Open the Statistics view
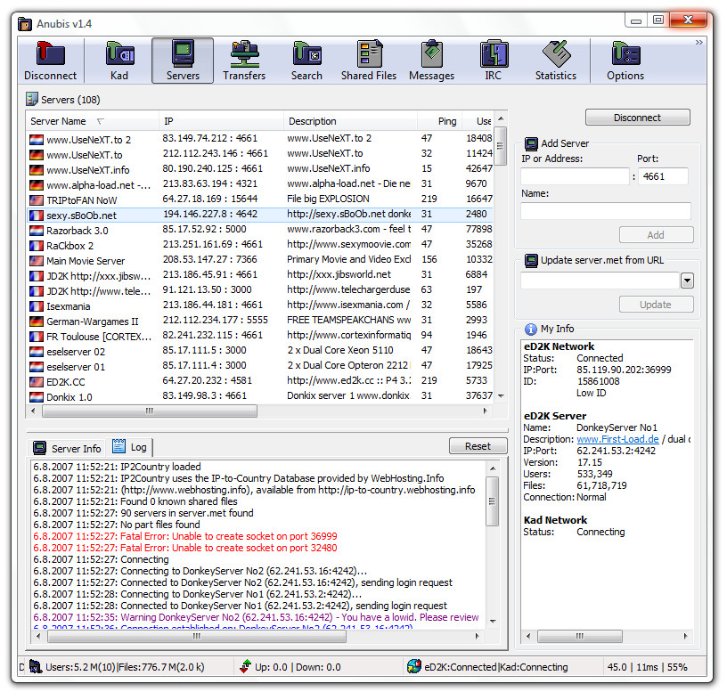727x700 pixels. point(555,61)
